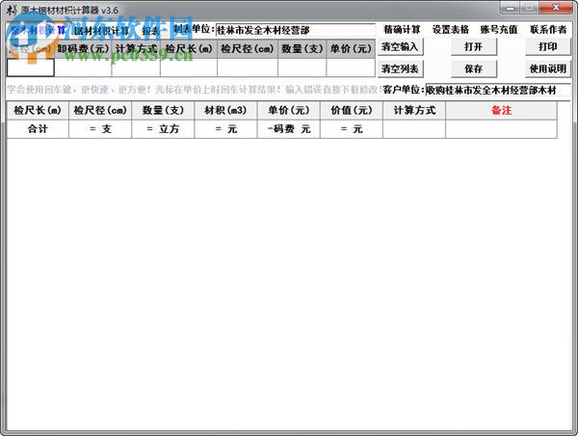
Task: Focus the first empty input cell
Action: [x=31, y=68]
